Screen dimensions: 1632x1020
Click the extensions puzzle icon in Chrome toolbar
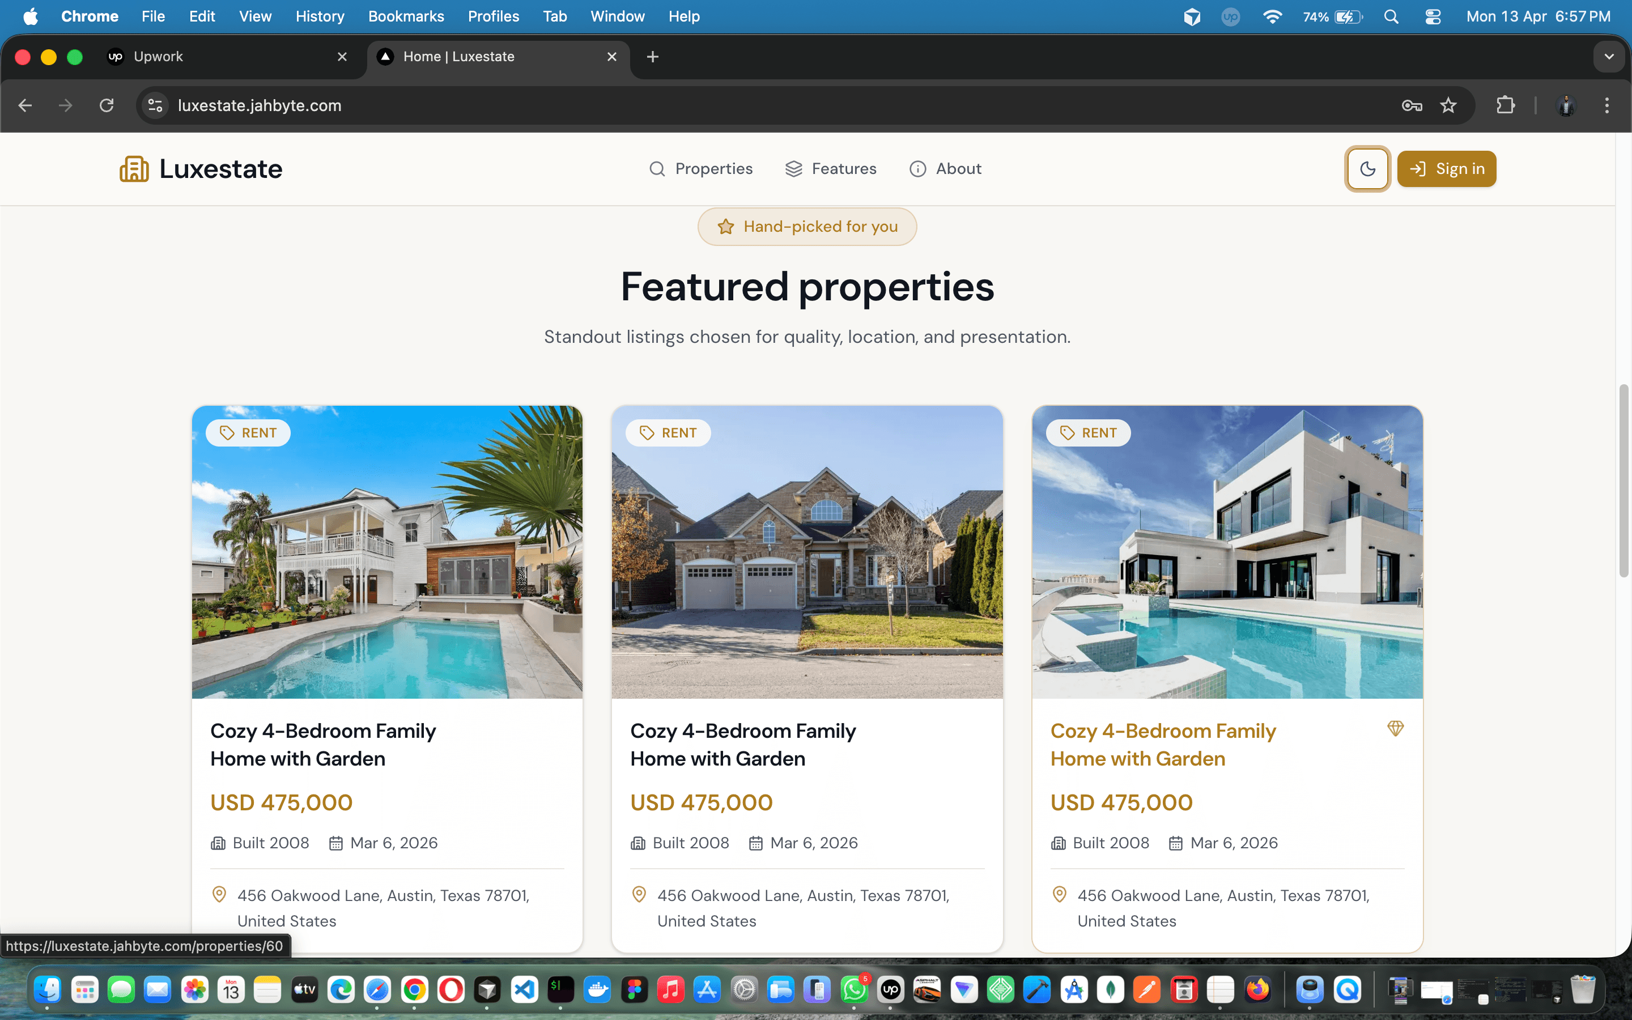(x=1506, y=105)
